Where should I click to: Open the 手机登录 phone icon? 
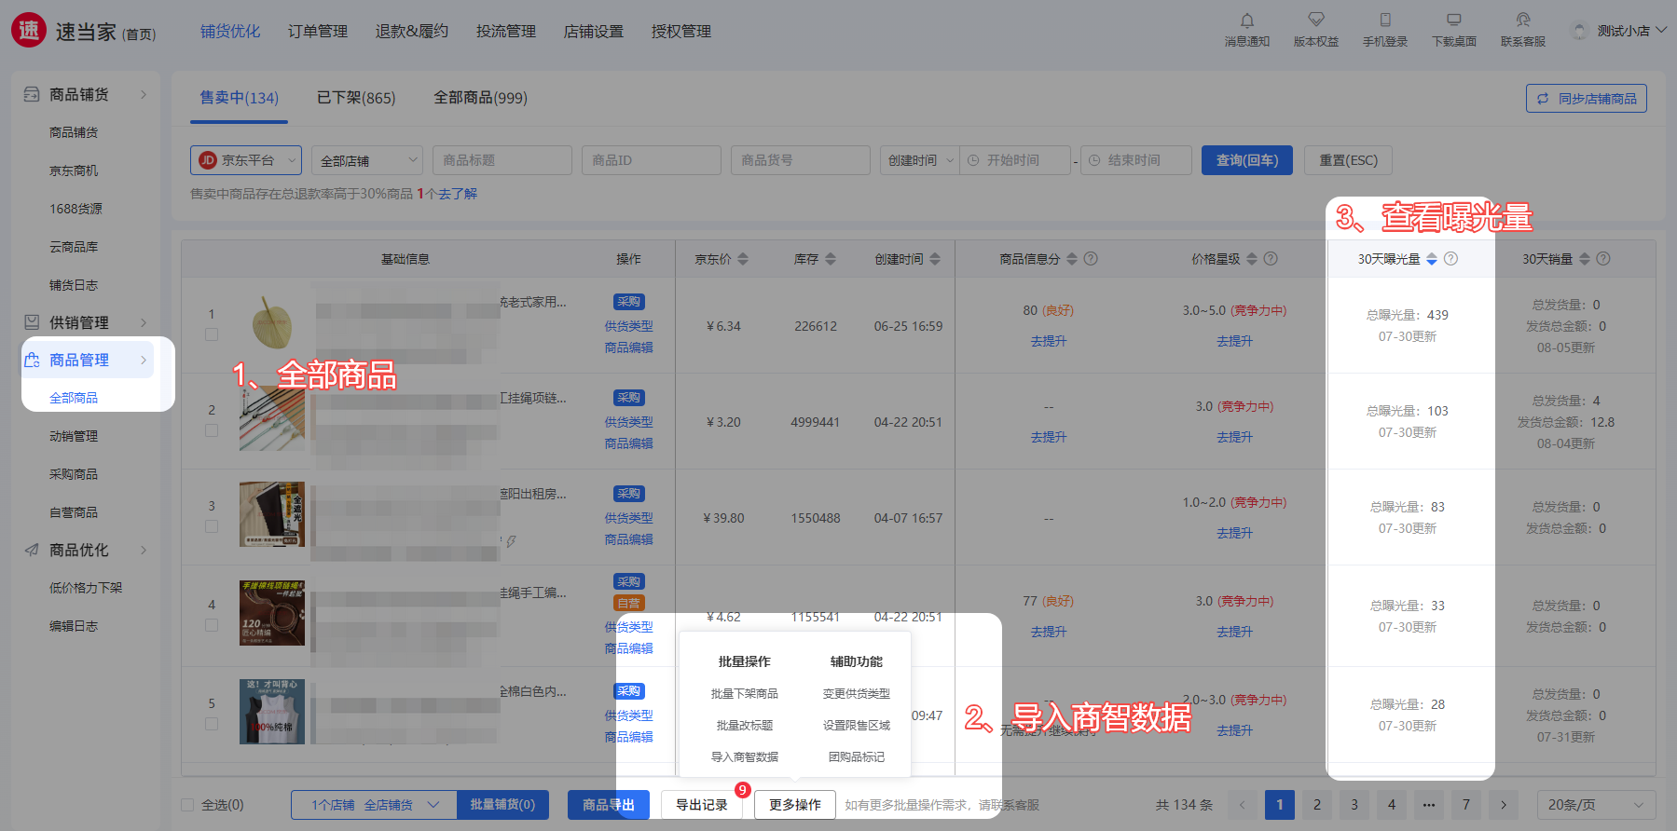pyautogui.click(x=1384, y=20)
